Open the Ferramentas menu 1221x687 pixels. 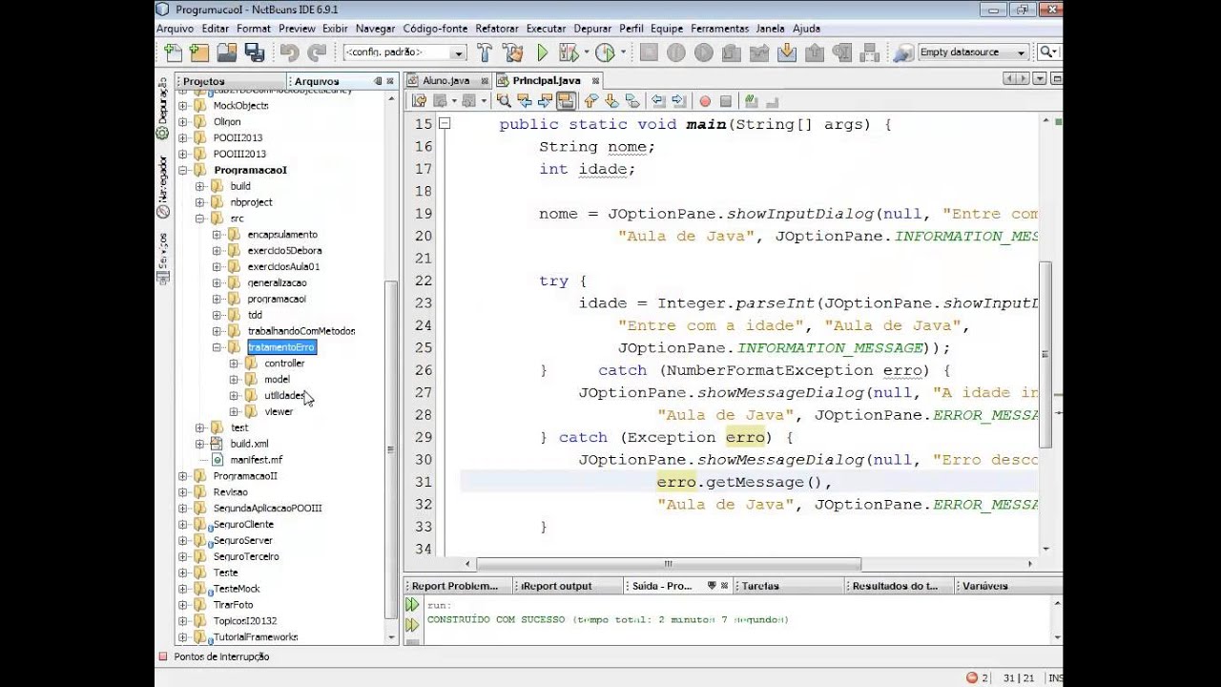[x=720, y=29]
